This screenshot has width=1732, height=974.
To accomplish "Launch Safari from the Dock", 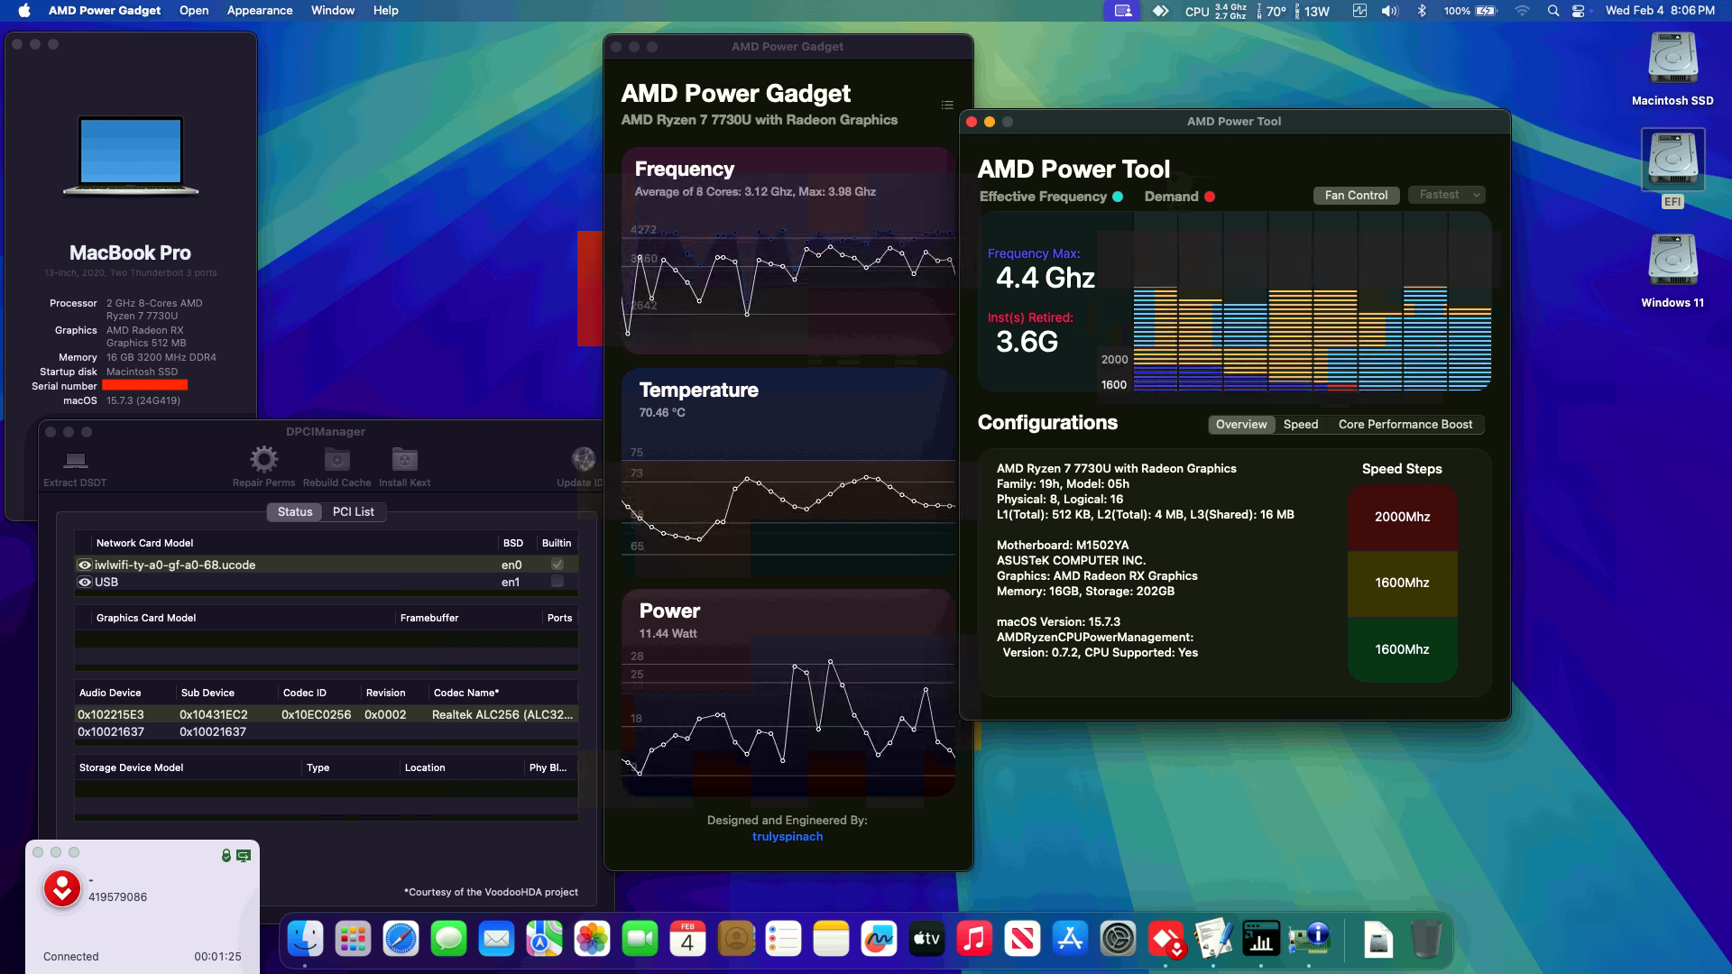I will (401, 940).
